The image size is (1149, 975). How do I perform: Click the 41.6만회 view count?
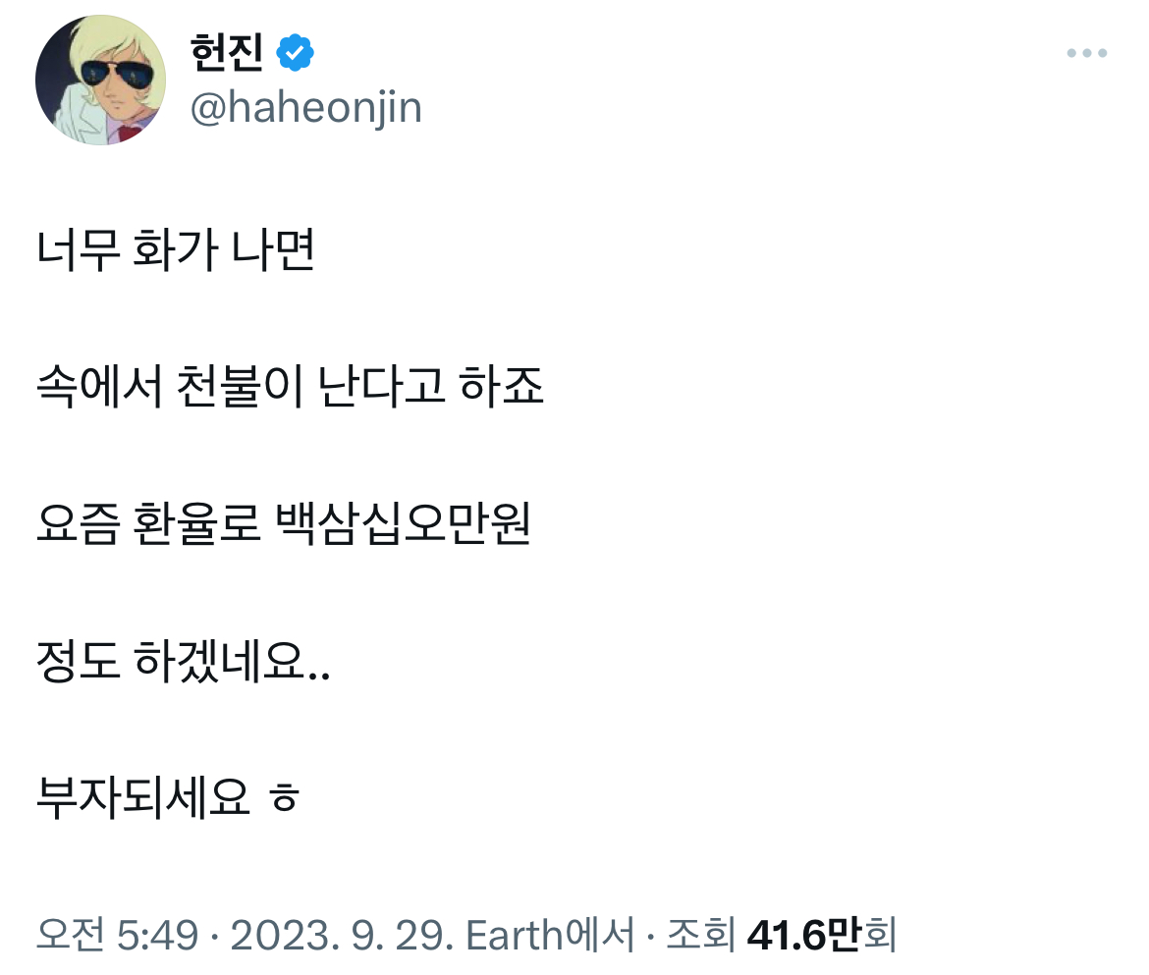822,935
